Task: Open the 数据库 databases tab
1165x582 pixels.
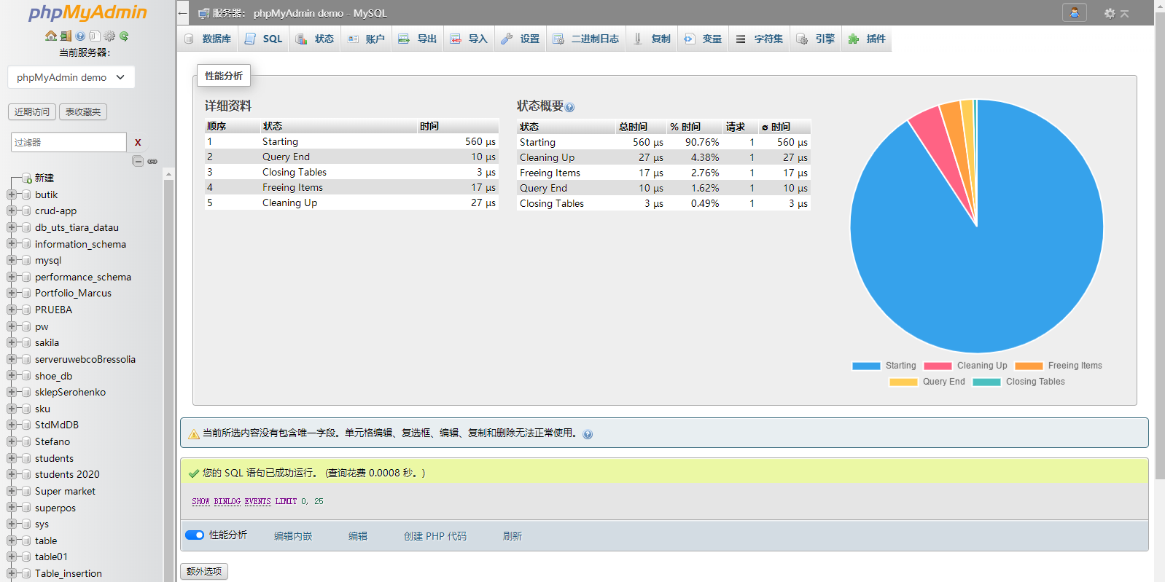Action: 208,39
